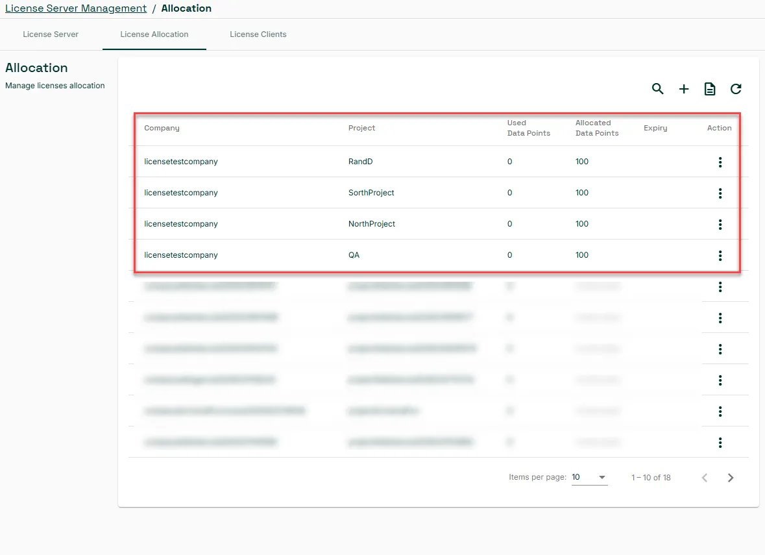Click the Expiry column header
The height and width of the screenshot is (555, 765).
point(655,128)
